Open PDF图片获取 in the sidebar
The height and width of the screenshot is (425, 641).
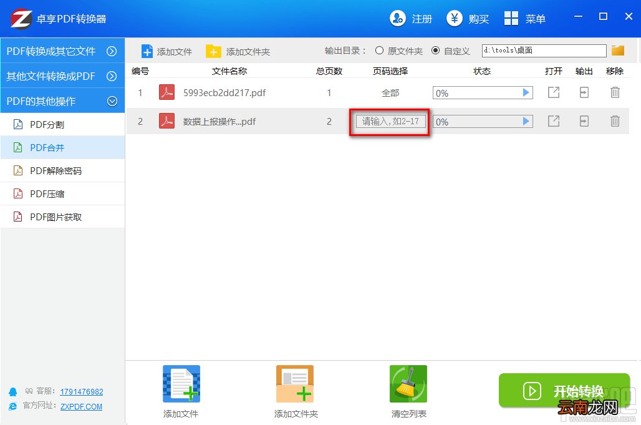coord(62,217)
